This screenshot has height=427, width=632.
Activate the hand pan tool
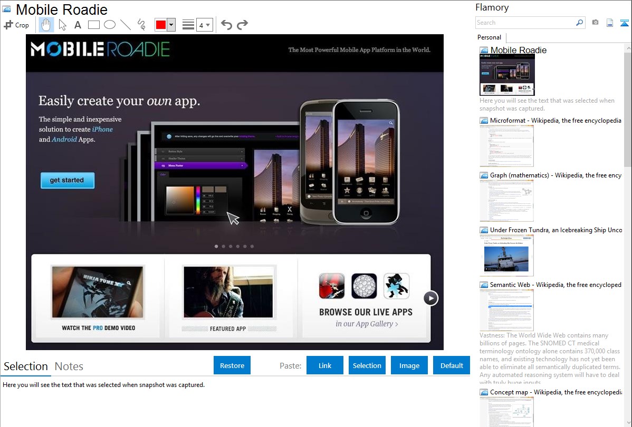46,25
